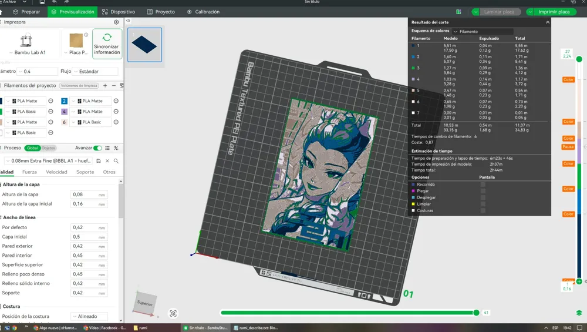Toggle Limpiar display checkbox
Screen dimensions: 587x332
pos(483,204)
